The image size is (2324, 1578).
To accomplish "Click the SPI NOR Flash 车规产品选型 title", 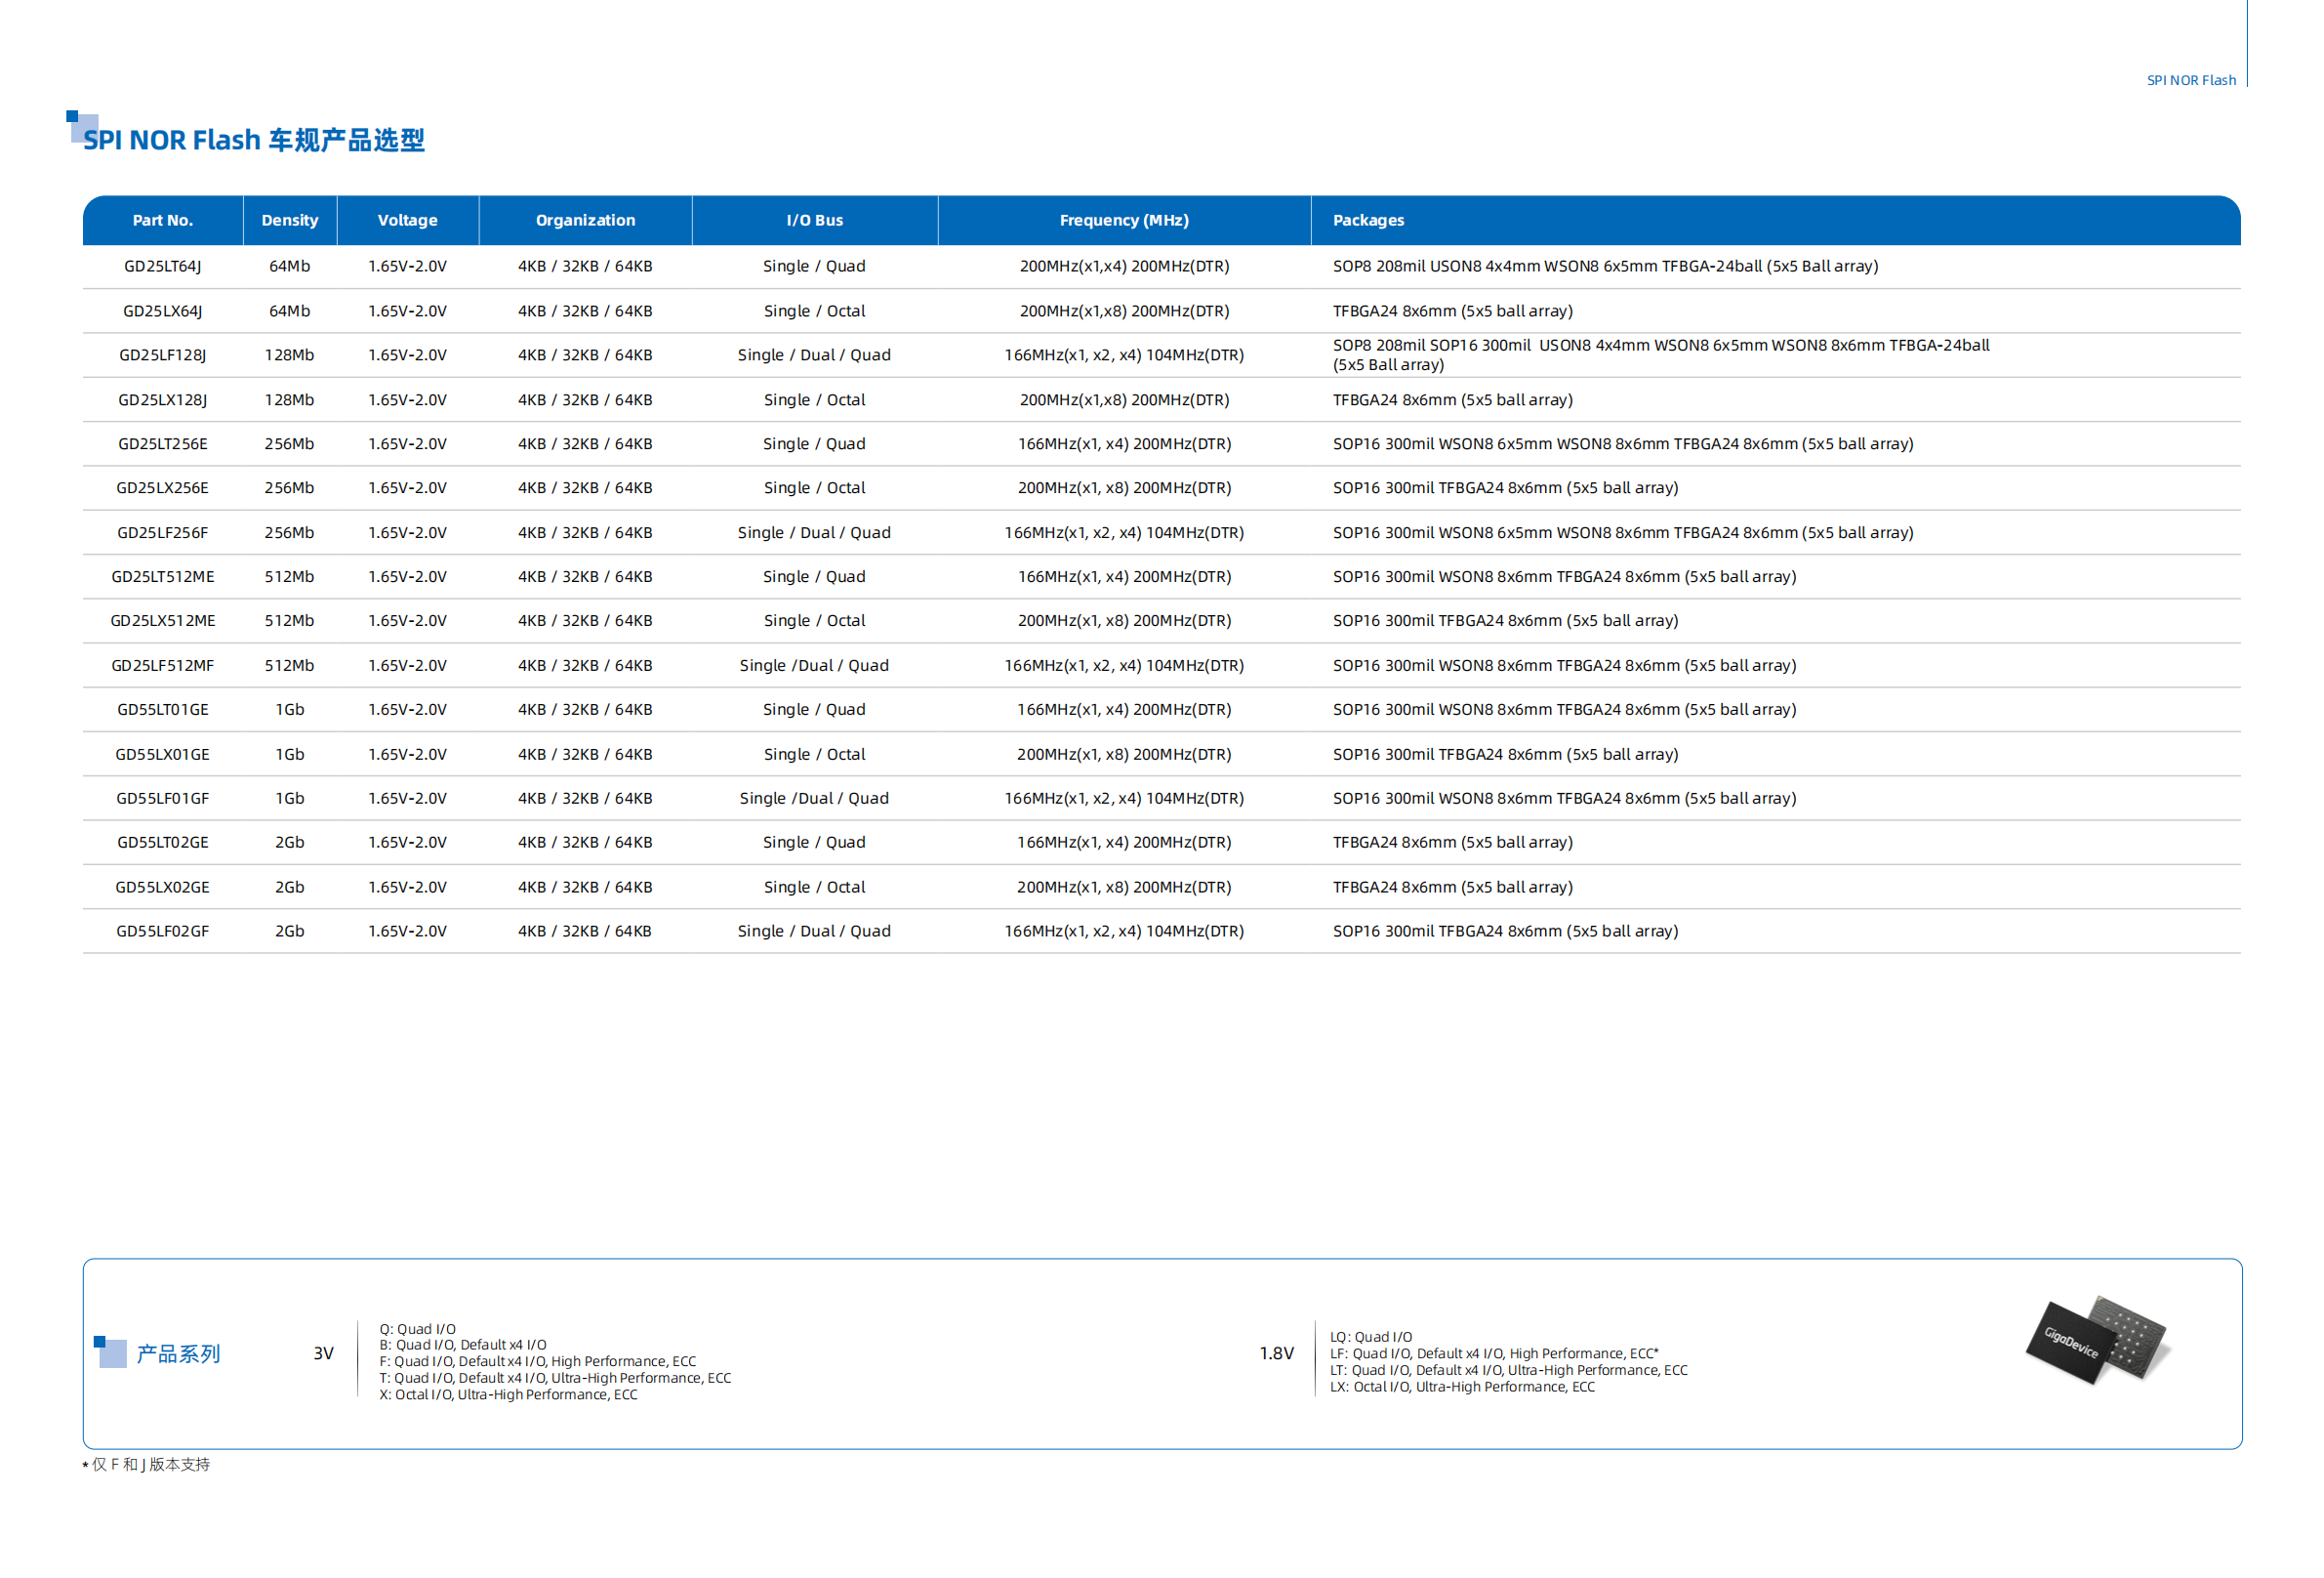I will pyautogui.click(x=254, y=140).
